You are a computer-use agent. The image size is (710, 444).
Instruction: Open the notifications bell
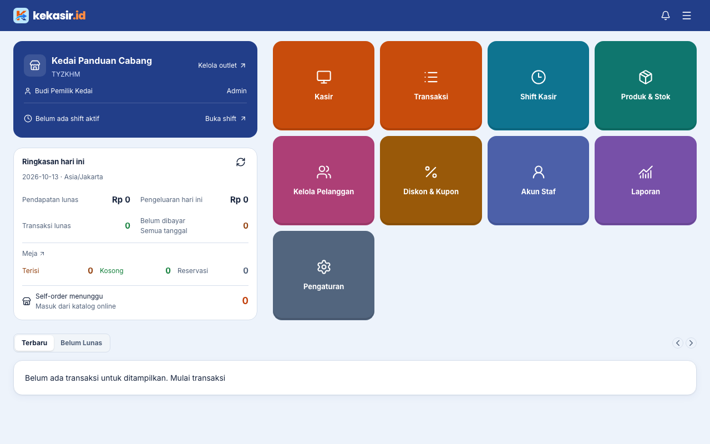(666, 16)
